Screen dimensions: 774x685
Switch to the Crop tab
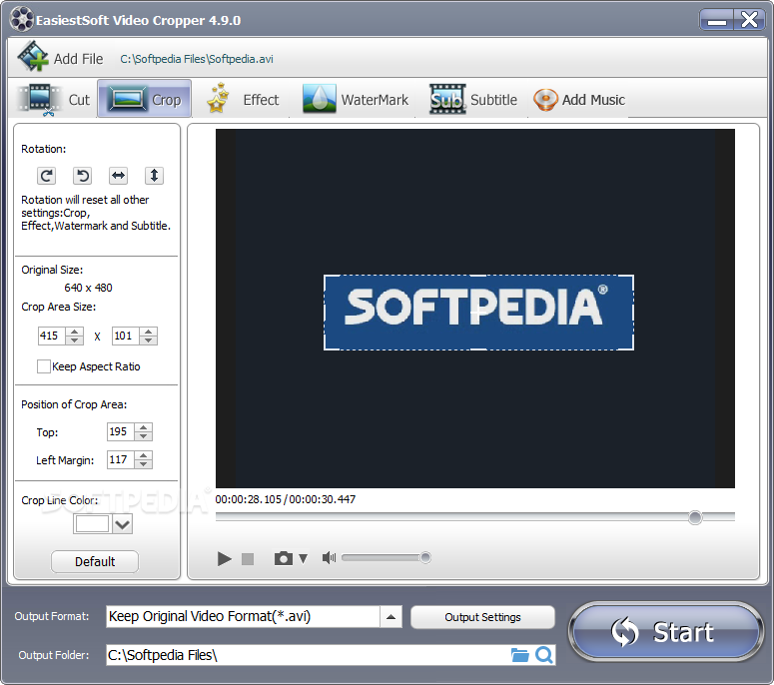[144, 99]
